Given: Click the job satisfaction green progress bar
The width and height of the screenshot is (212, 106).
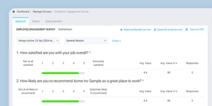Looking at the screenshot, I should [x=60, y=73].
